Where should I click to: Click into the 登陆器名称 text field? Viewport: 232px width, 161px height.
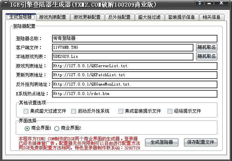[x=134, y=38]
